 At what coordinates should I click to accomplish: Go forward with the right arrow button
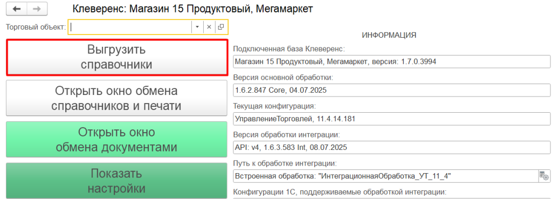tap(37, 9)
